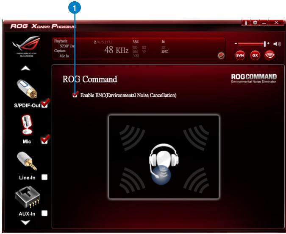Image resolution: width=286 pixels, height=234 pixels.
Task: Uncheck the S/PDIF-Out checkbox
Action: [x=44, y=104]
